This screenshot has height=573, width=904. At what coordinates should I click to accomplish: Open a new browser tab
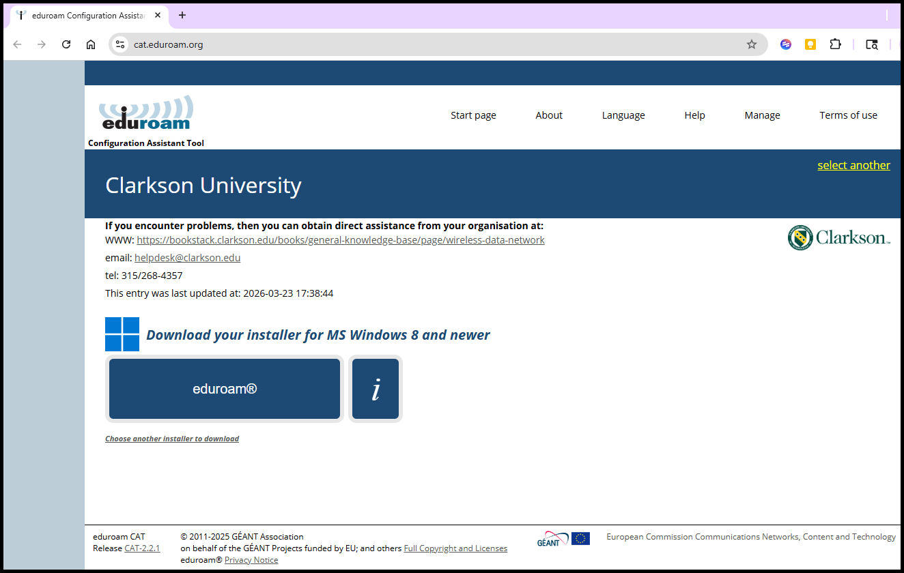click(x=182, y=15)
